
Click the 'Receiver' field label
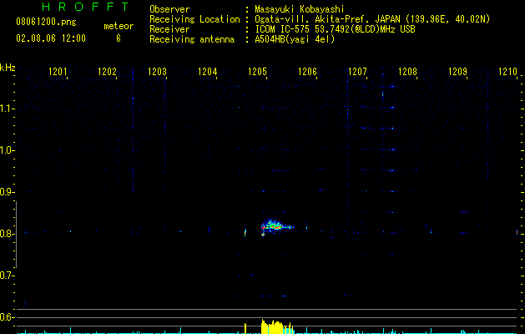point(169,29)
